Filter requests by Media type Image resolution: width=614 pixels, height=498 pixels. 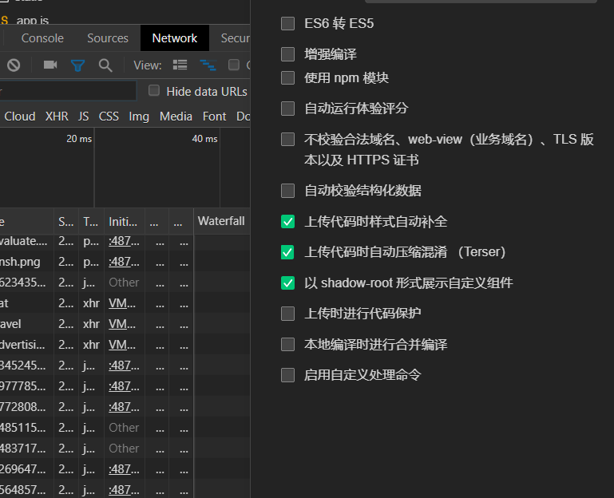coord(176,117)
